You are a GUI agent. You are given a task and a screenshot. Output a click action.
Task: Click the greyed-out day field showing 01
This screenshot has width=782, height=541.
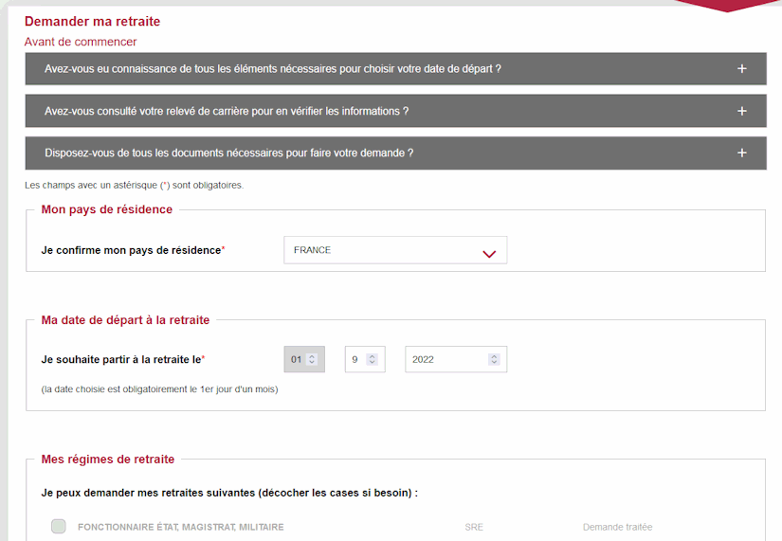296,359
